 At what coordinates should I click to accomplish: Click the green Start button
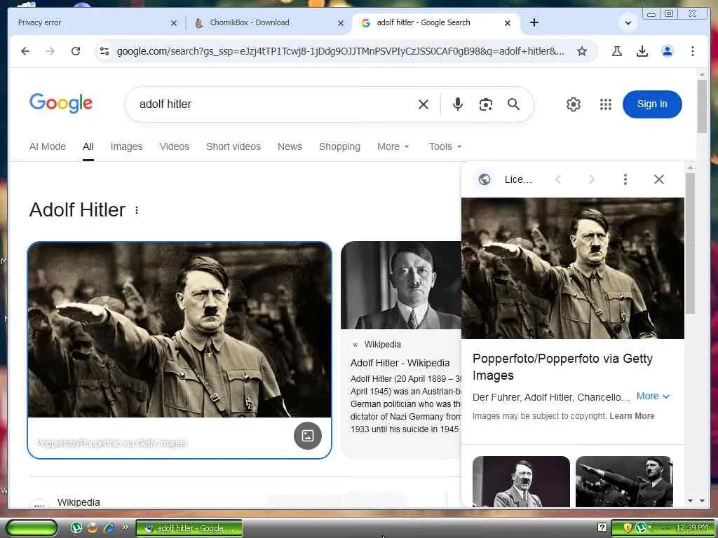pyautogui.click(x=32, y=528)
